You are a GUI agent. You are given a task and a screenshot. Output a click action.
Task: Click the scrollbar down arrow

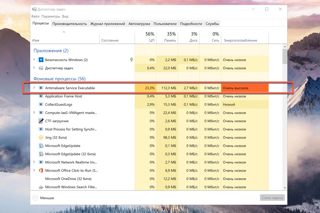pos(285,188)
